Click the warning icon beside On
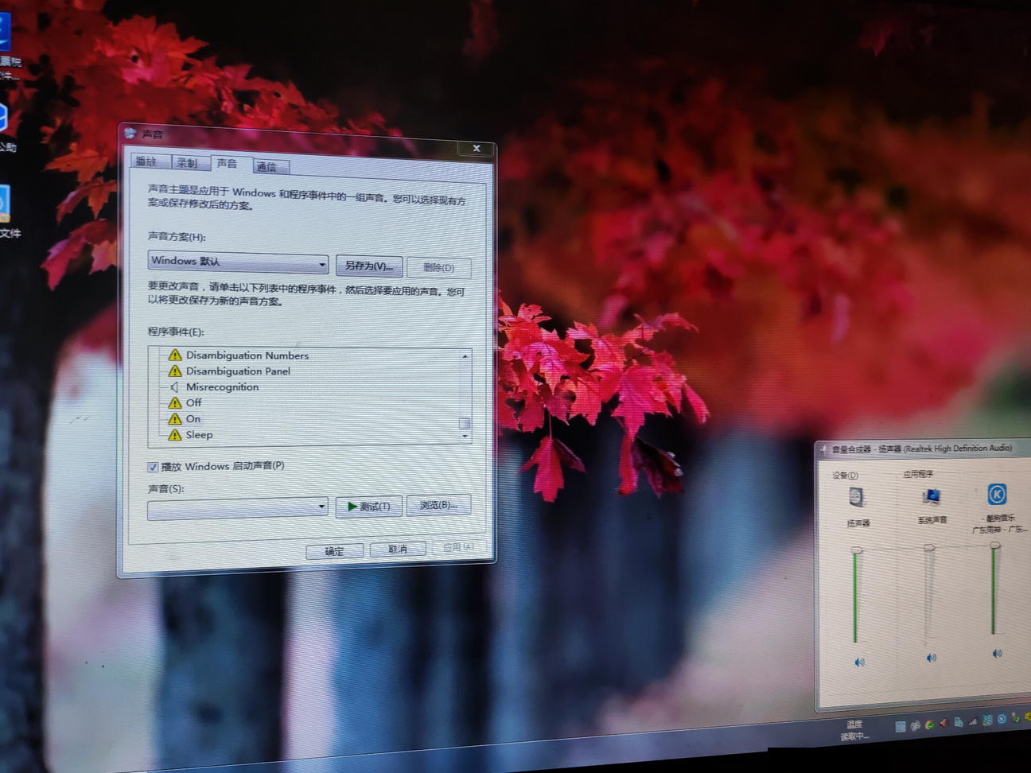Screen dimensions: 1031x773 (175, 419)
